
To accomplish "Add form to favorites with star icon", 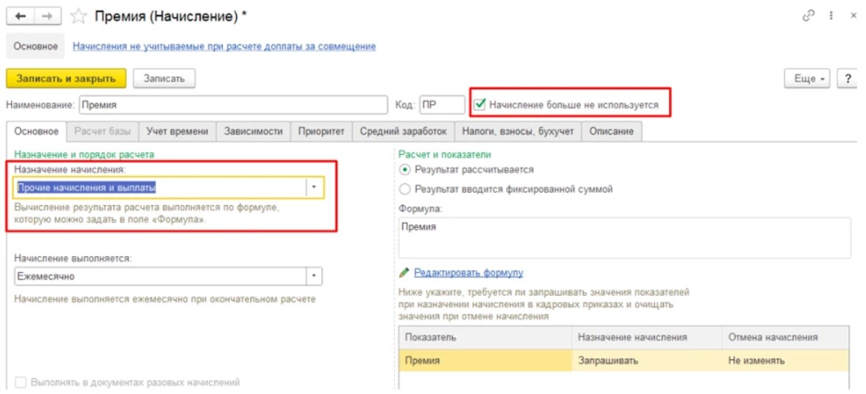I will [x=77, y=15].
